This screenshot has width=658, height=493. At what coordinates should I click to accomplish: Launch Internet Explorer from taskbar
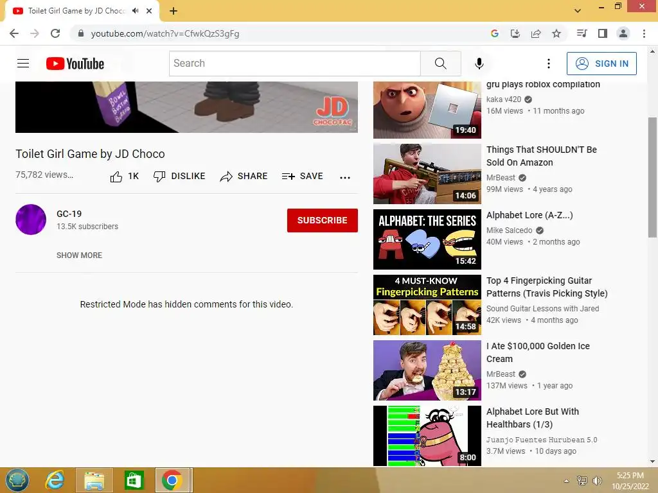pos(55,480)
